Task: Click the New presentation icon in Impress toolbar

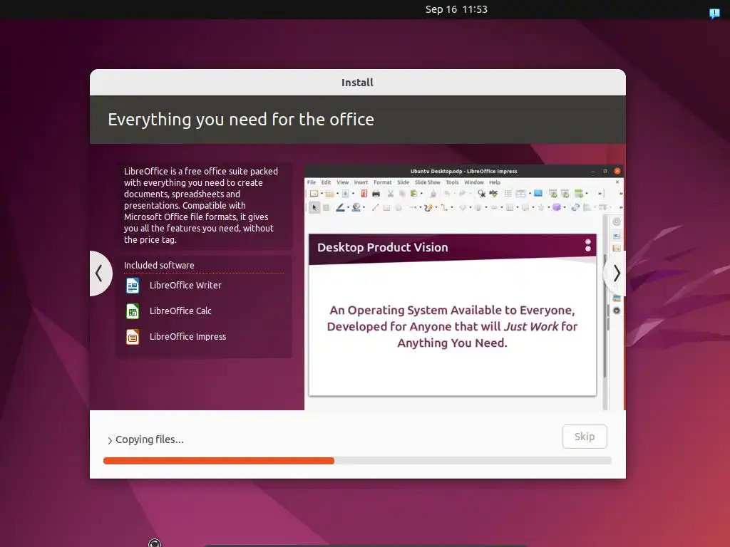Action: (314, 194)
